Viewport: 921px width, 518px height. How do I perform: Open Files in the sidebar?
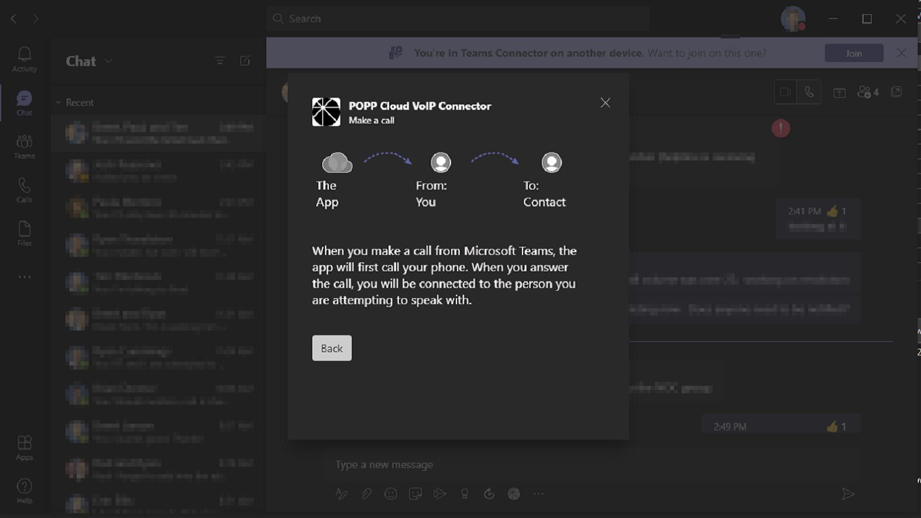coord(24,233)
